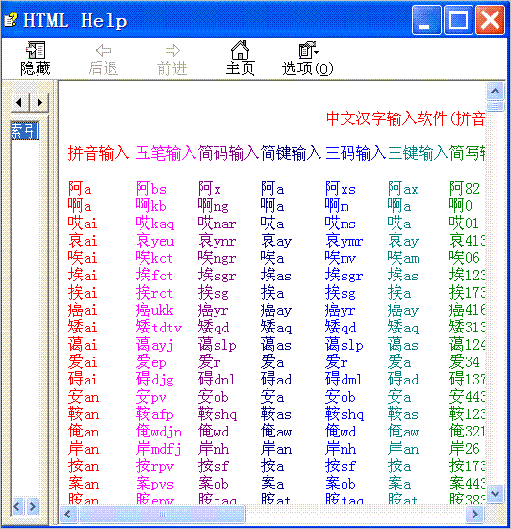This screenshot has height=529, width=511.
Task: Click the 隐藏 (Hide) toolbar icon
Action: [36, 50]
